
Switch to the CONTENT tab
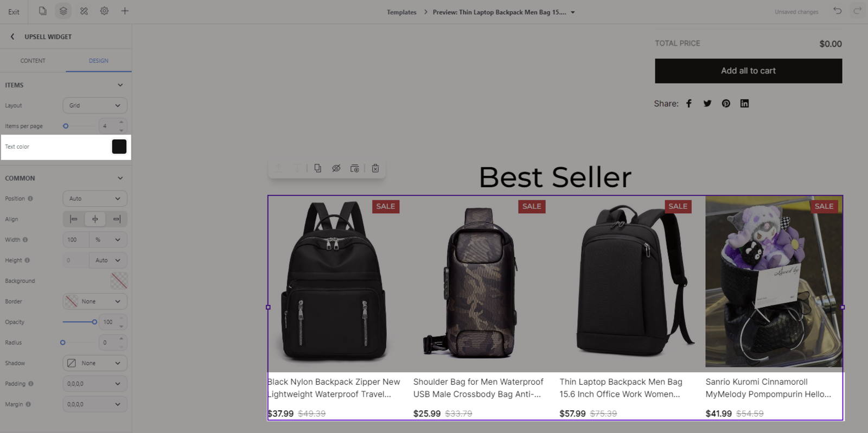tap(33, 61)
